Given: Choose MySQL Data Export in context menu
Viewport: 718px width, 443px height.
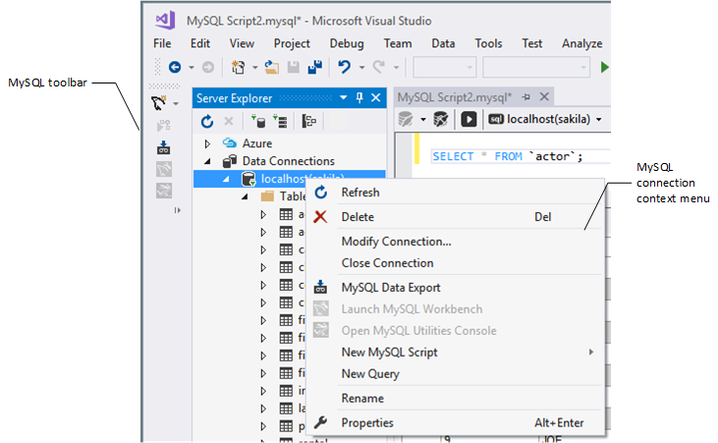Looking at the screenshot, I should (x=456, y=287).
